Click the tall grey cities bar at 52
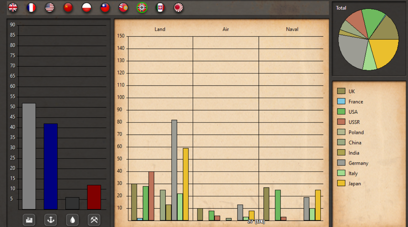 click(x=29, y=156)
